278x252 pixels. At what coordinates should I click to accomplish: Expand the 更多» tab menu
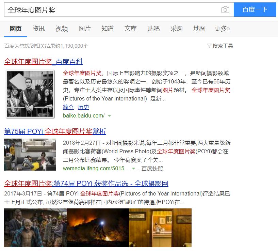click(x=222, y=29)
